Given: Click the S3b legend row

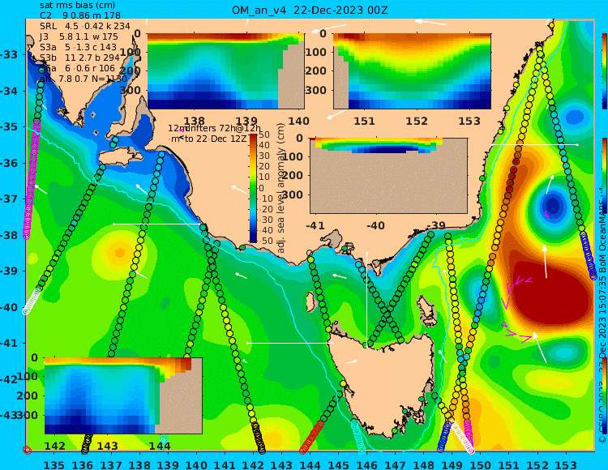Looking at the screenshot, I should 80,58.
